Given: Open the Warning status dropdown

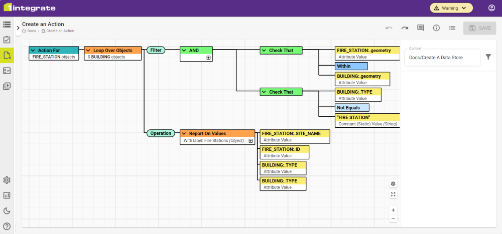Looking at the screenshot, I should click(451, 8).
